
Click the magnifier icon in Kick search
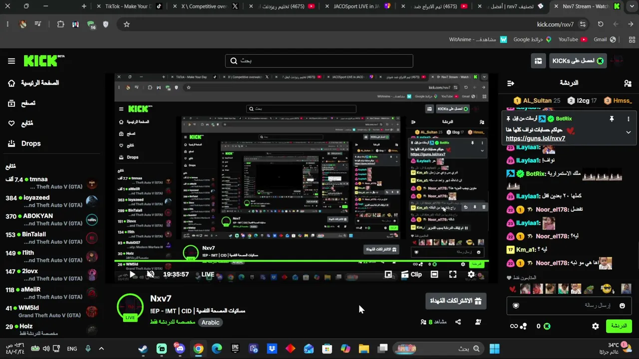pyautogui.click(x=234, y=61)
